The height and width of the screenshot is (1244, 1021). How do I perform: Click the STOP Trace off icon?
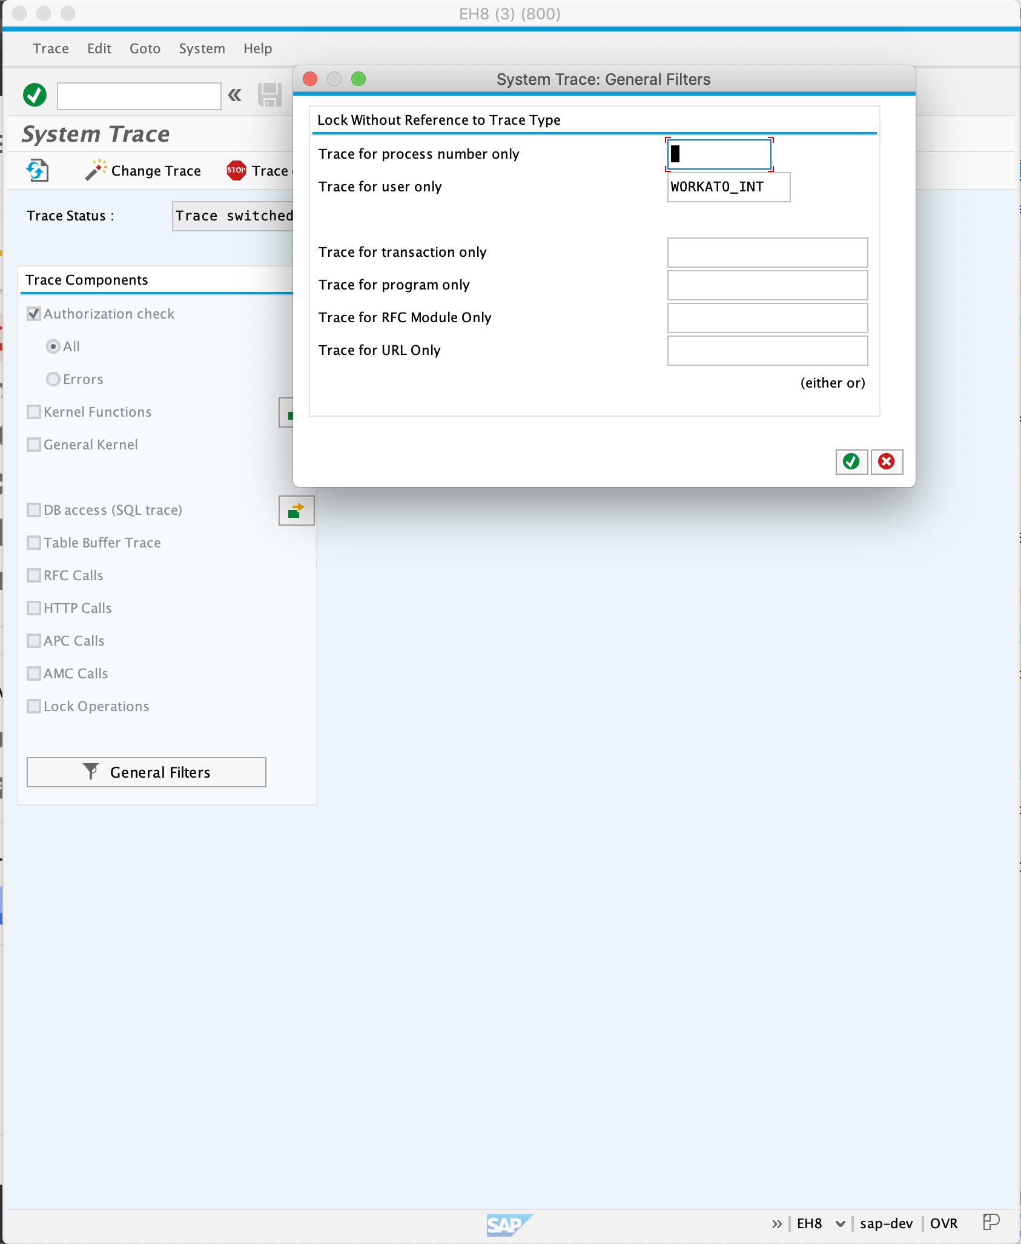236,170
